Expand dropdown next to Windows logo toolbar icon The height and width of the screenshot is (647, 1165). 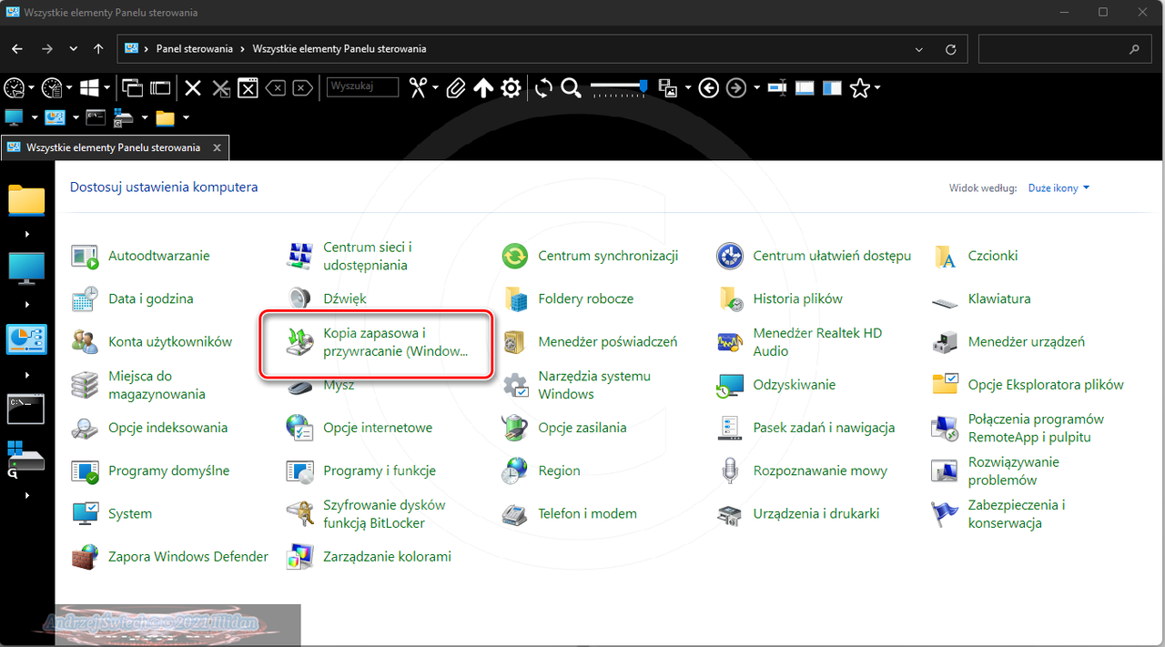tap(106, 88)
